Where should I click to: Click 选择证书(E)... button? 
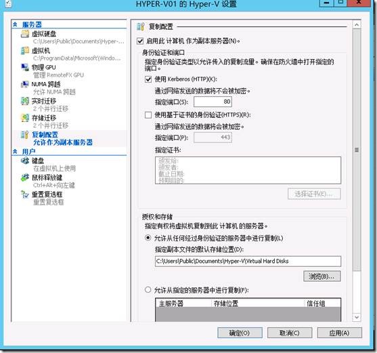[314, 194]
